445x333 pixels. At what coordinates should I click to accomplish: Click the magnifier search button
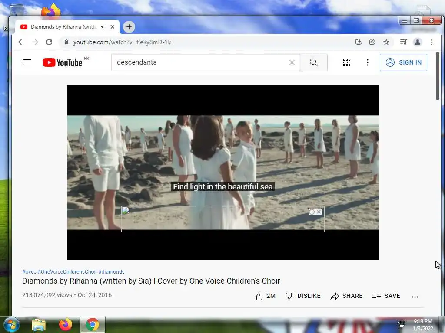pyautogui.click(x=314, y=62)
